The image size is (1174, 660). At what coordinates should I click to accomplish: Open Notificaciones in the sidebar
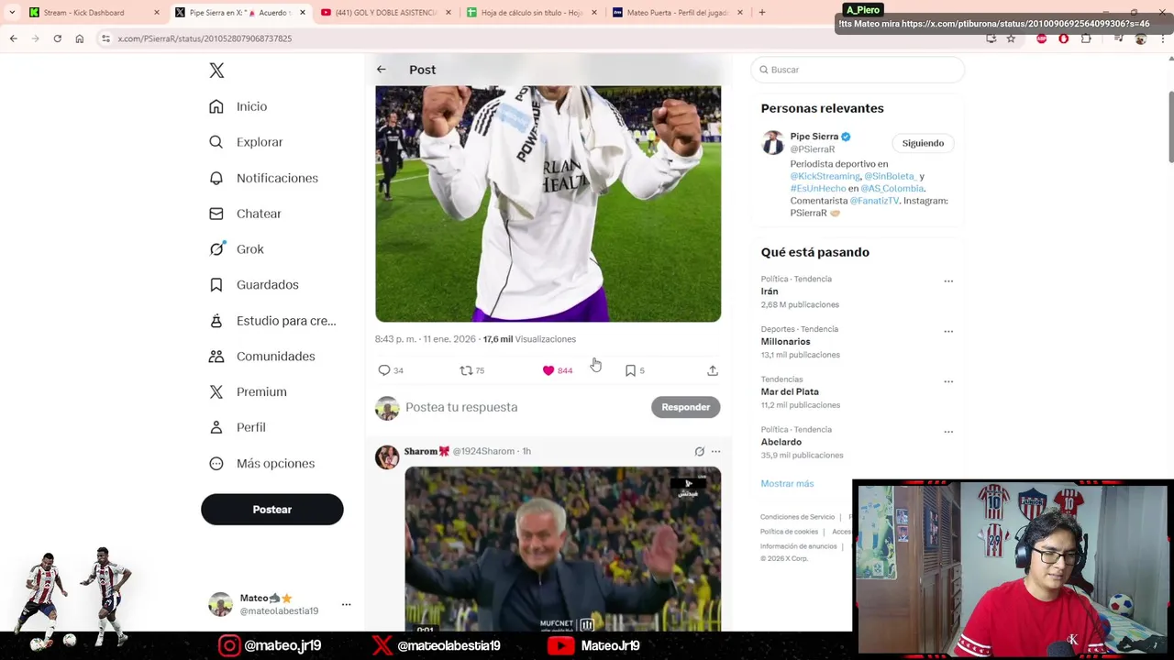tap(263, 178)
